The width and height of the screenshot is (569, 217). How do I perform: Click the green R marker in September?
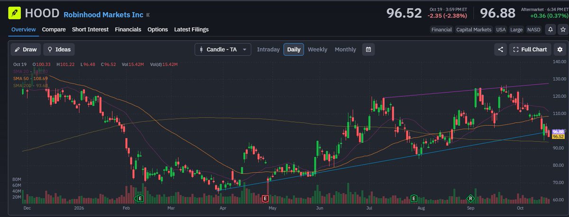pos(471,198)
